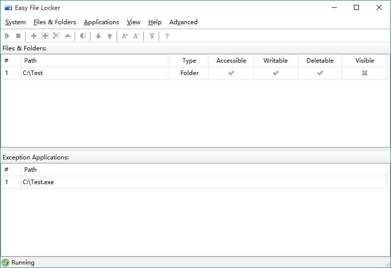
Task: Stop protection with the square icon
Action: 18,36
